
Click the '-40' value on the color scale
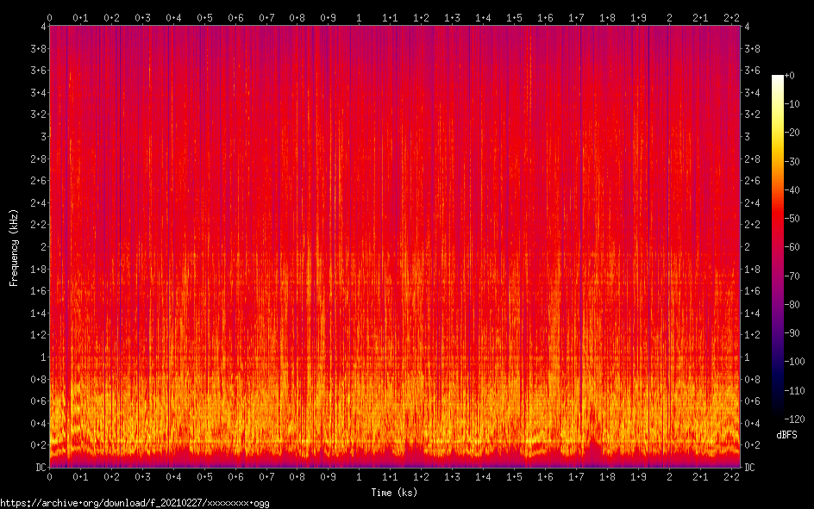[792, 190]
